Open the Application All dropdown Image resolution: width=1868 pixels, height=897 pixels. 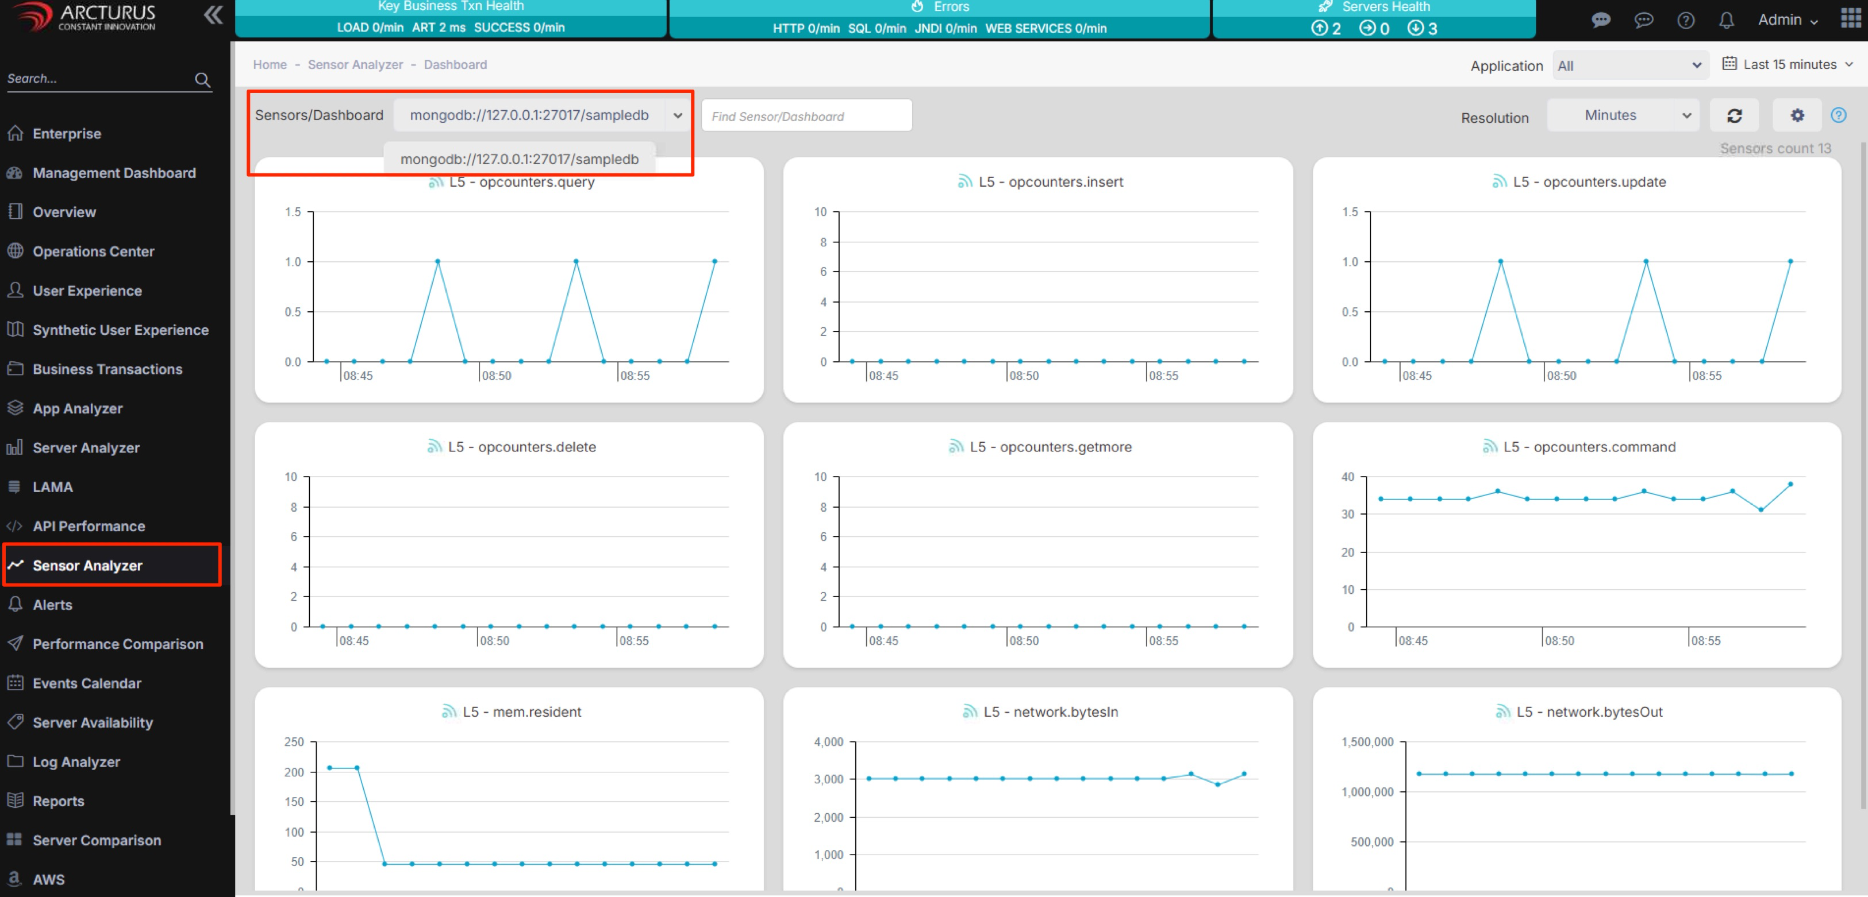click(x=1630, y=65)
